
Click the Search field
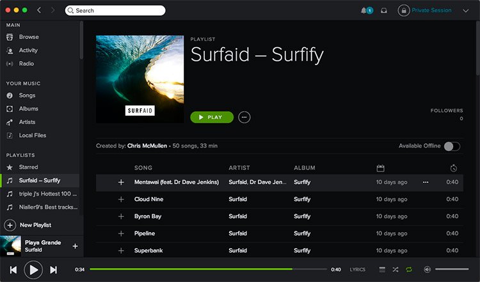point(115,10)
